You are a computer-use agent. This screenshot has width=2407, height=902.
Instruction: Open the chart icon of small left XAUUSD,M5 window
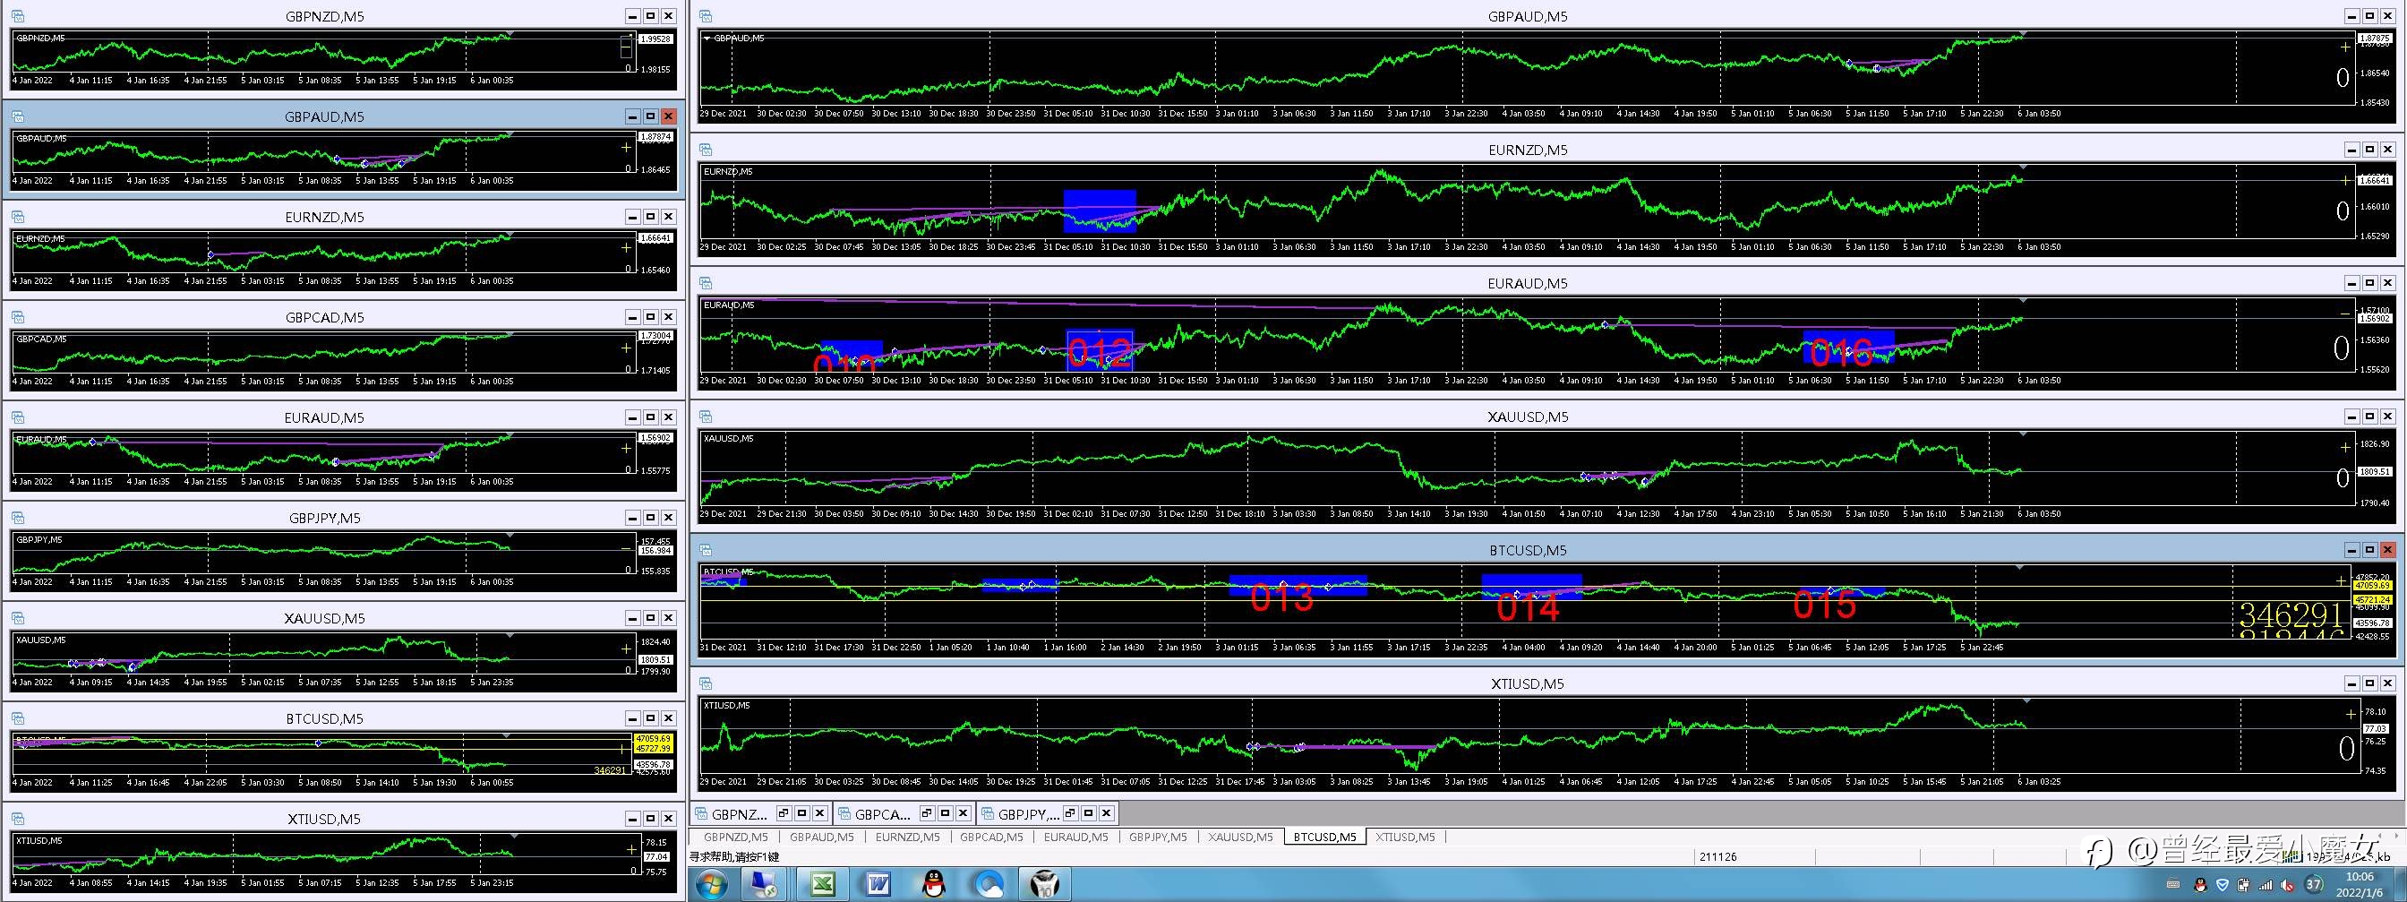pos(19,618)
